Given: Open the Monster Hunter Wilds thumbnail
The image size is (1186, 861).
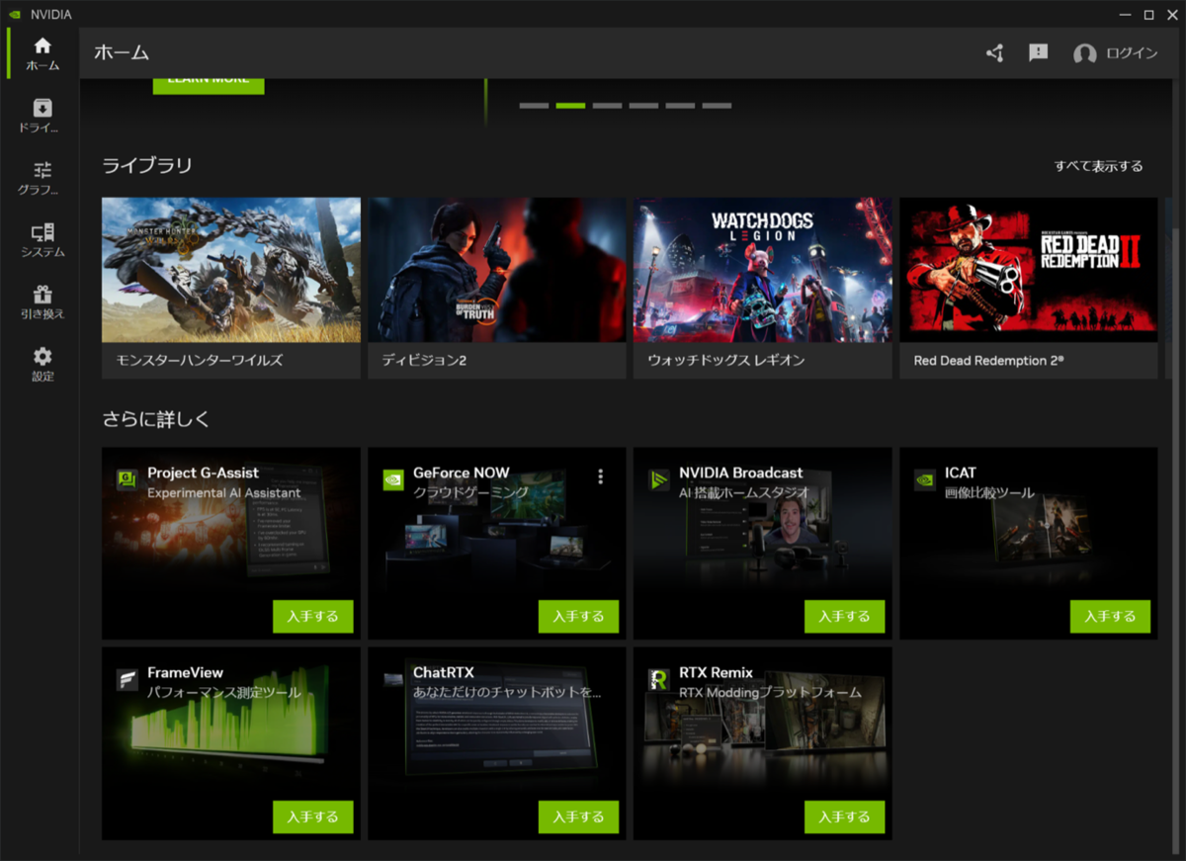Looking at the screenshot, I should [231, 270].
